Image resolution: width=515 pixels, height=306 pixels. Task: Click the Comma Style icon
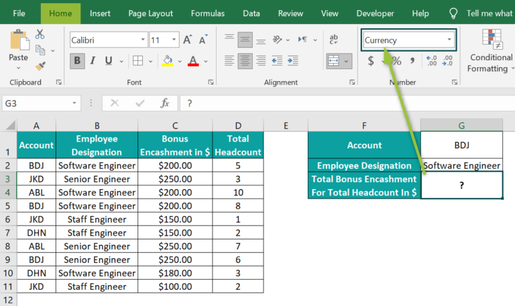[x=413, y=61]
